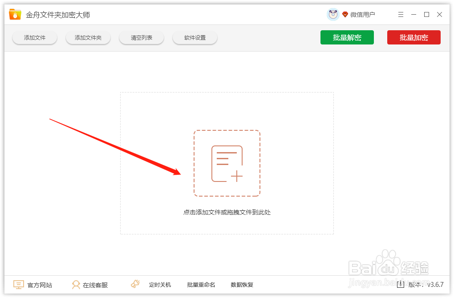
Task: Click the megaphone announcement icon
Action: tap(135, 284)
